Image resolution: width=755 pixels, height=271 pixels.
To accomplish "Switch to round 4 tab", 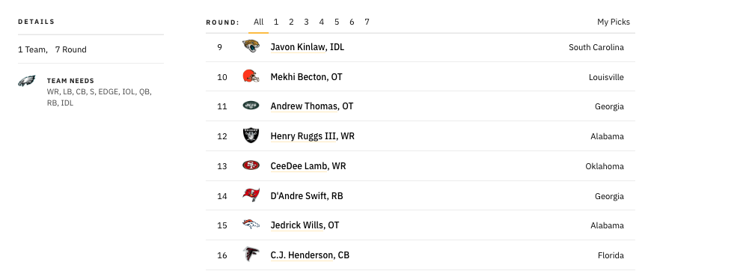I will tap(321, 22).
